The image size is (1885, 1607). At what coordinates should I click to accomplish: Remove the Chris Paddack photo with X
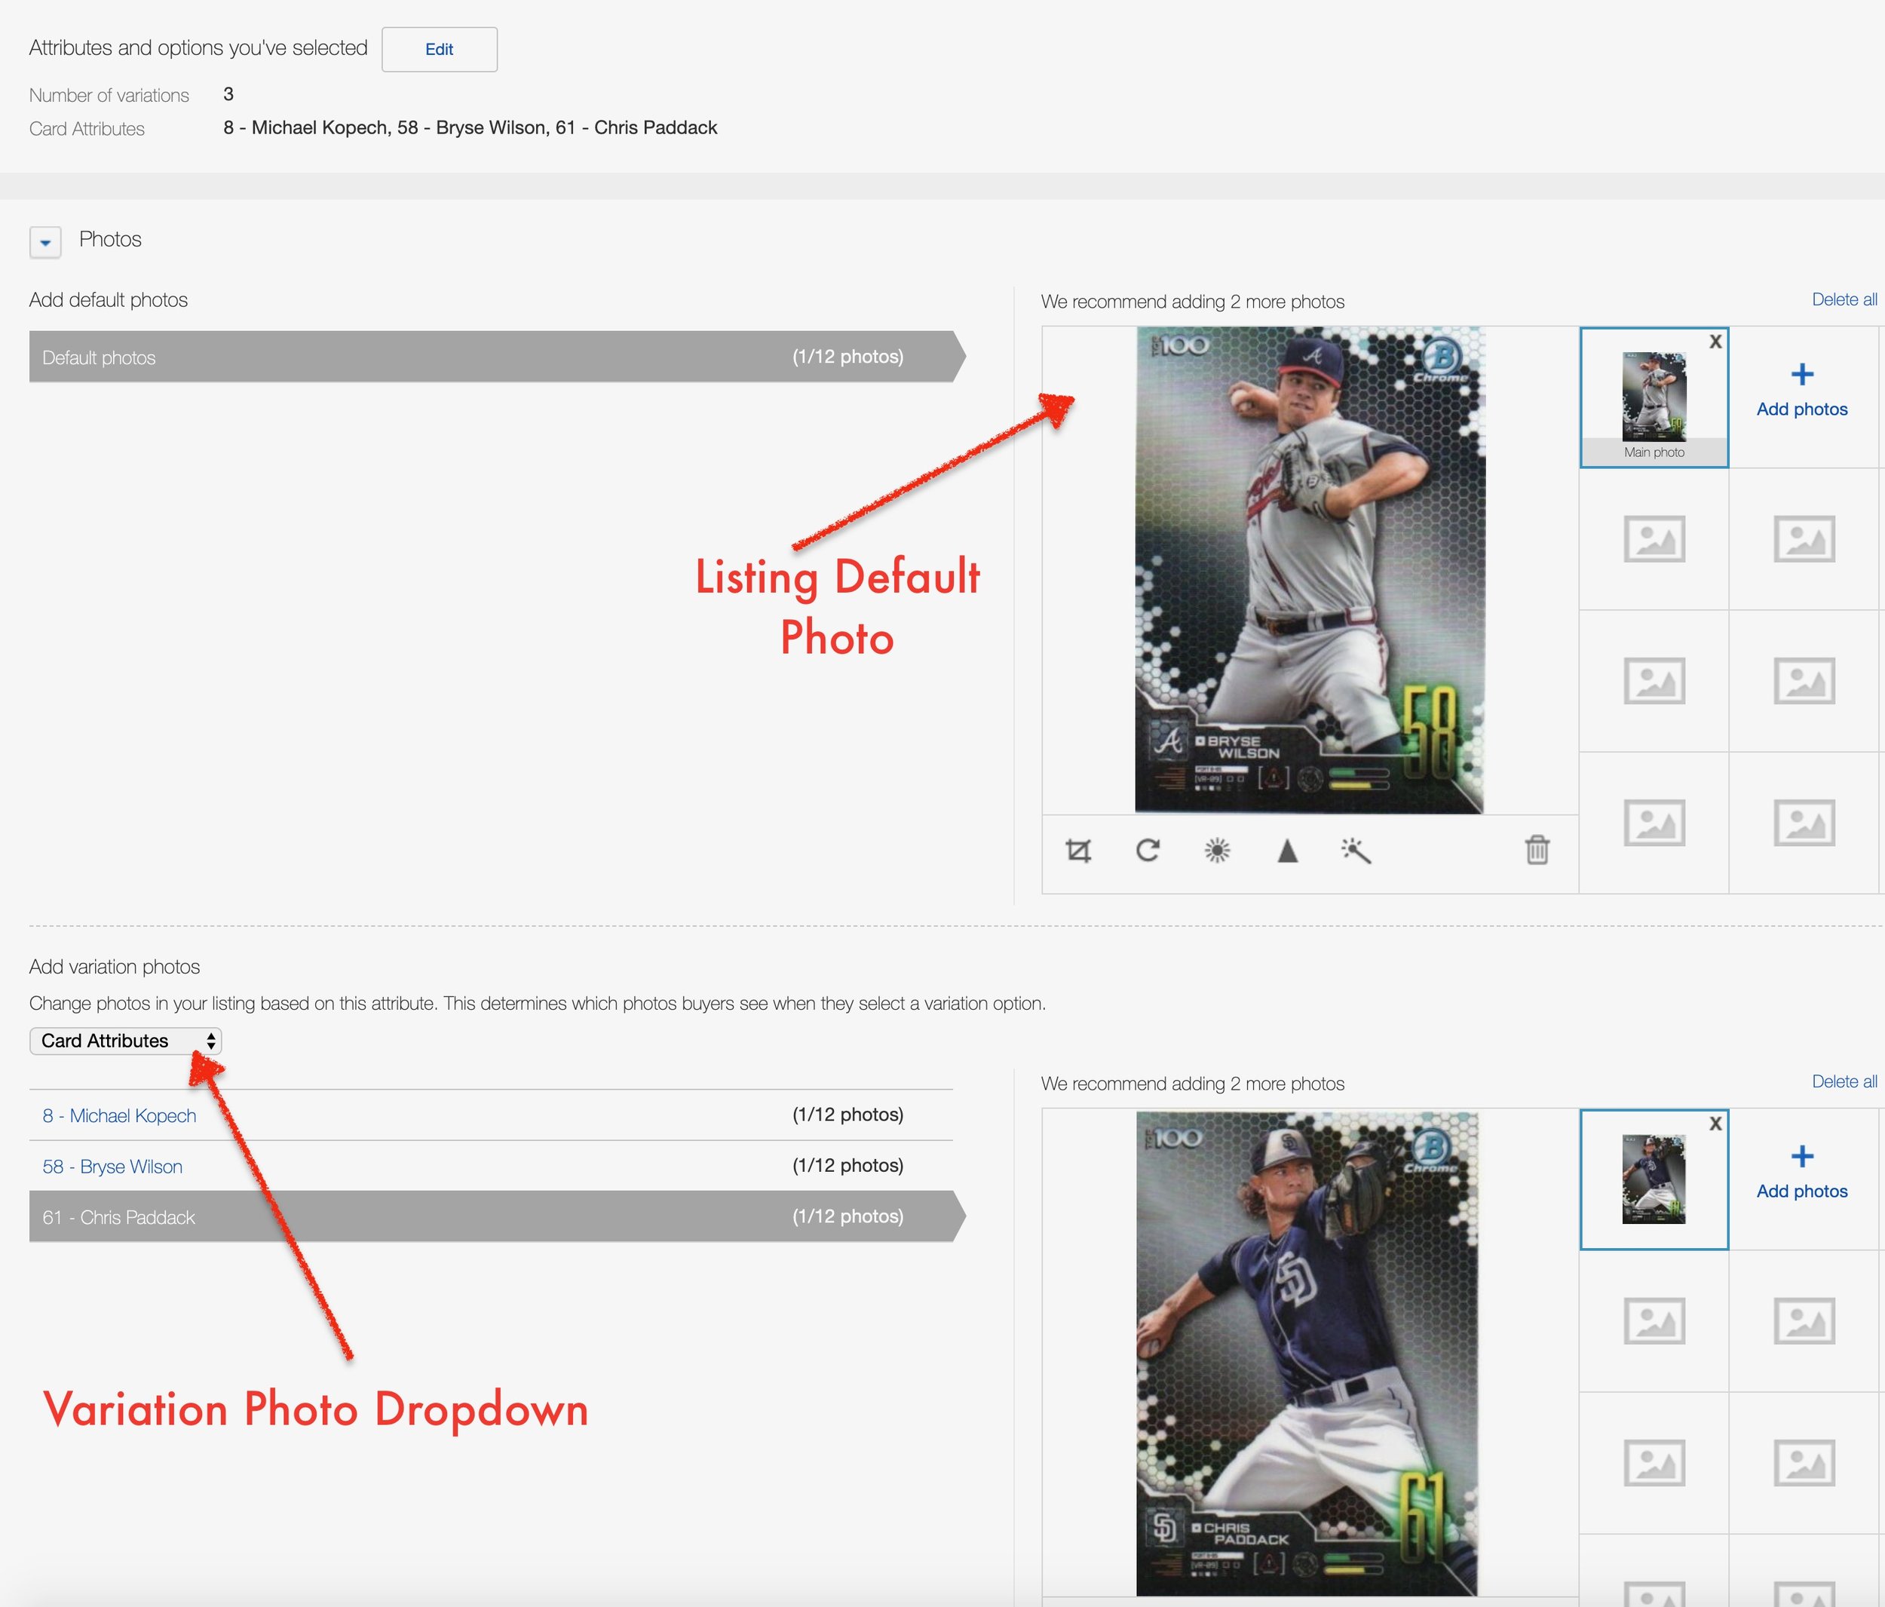(x=1716, y=1124)
